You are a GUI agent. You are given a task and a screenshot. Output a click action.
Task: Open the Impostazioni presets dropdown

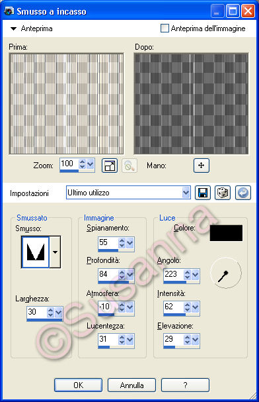coord(186,193)
